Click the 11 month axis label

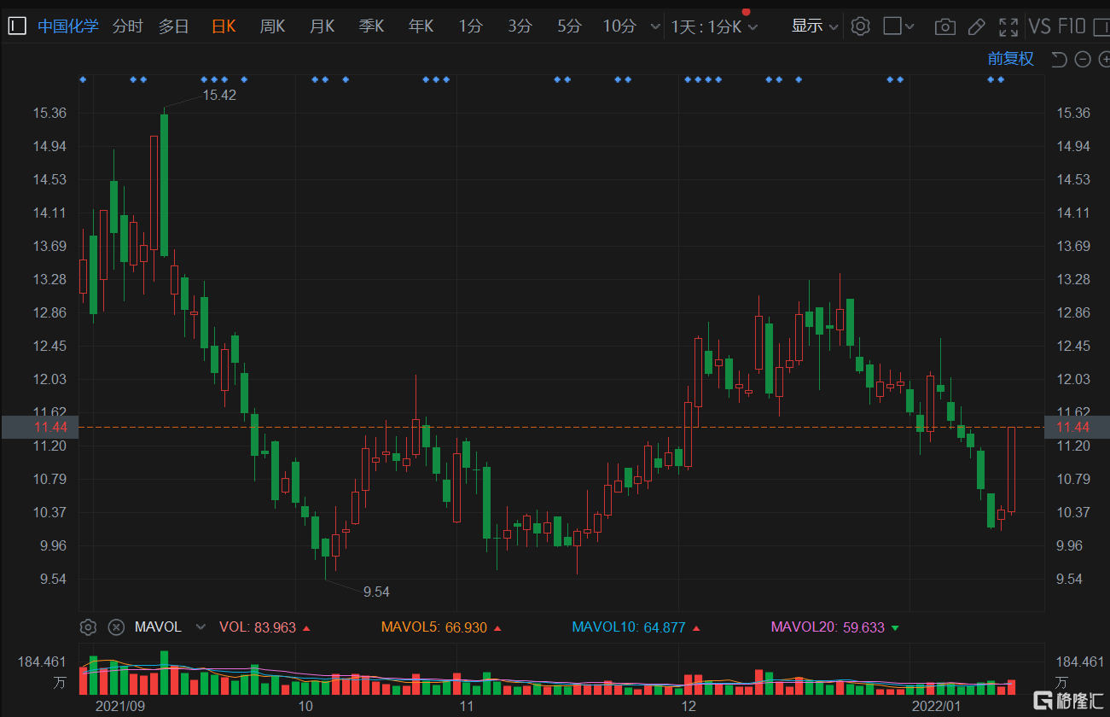pos(466,706)
